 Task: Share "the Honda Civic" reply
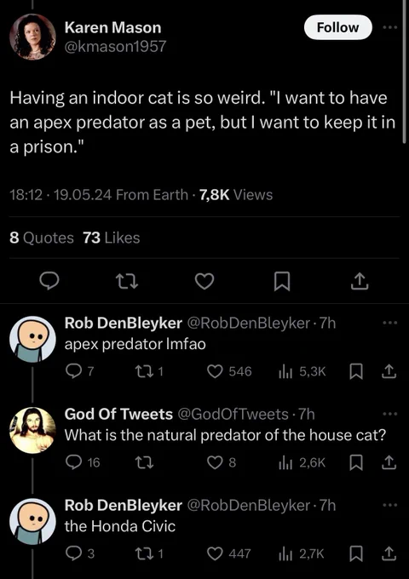coord(389,553)
